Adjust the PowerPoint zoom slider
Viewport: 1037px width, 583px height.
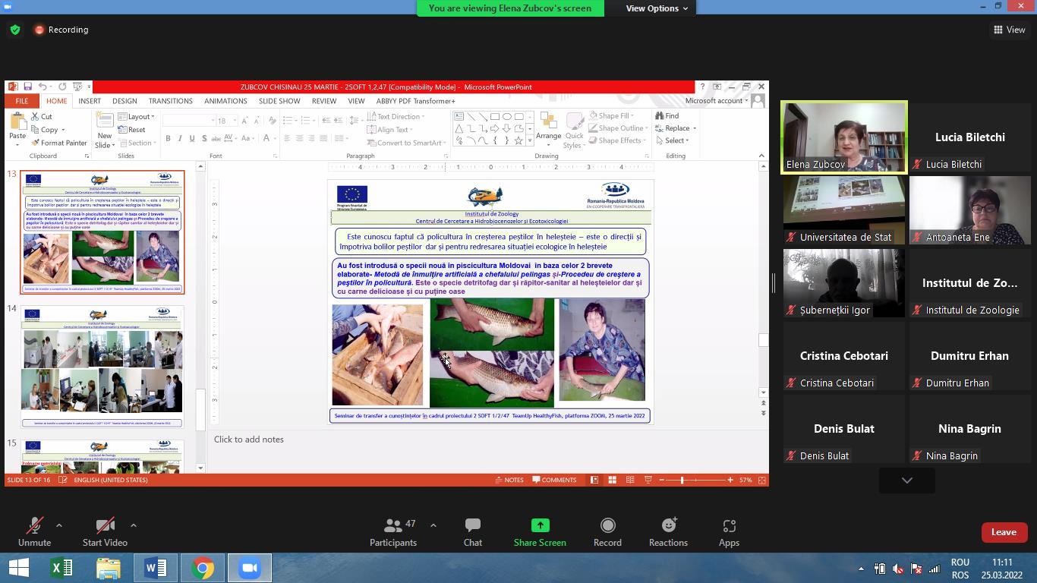coord(682,480)
